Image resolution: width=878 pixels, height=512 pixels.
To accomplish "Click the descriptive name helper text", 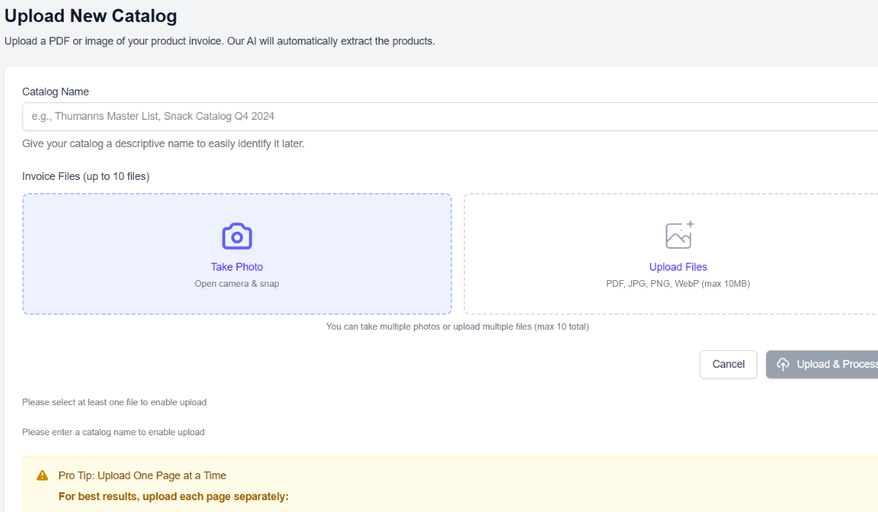I will [164, 143].
